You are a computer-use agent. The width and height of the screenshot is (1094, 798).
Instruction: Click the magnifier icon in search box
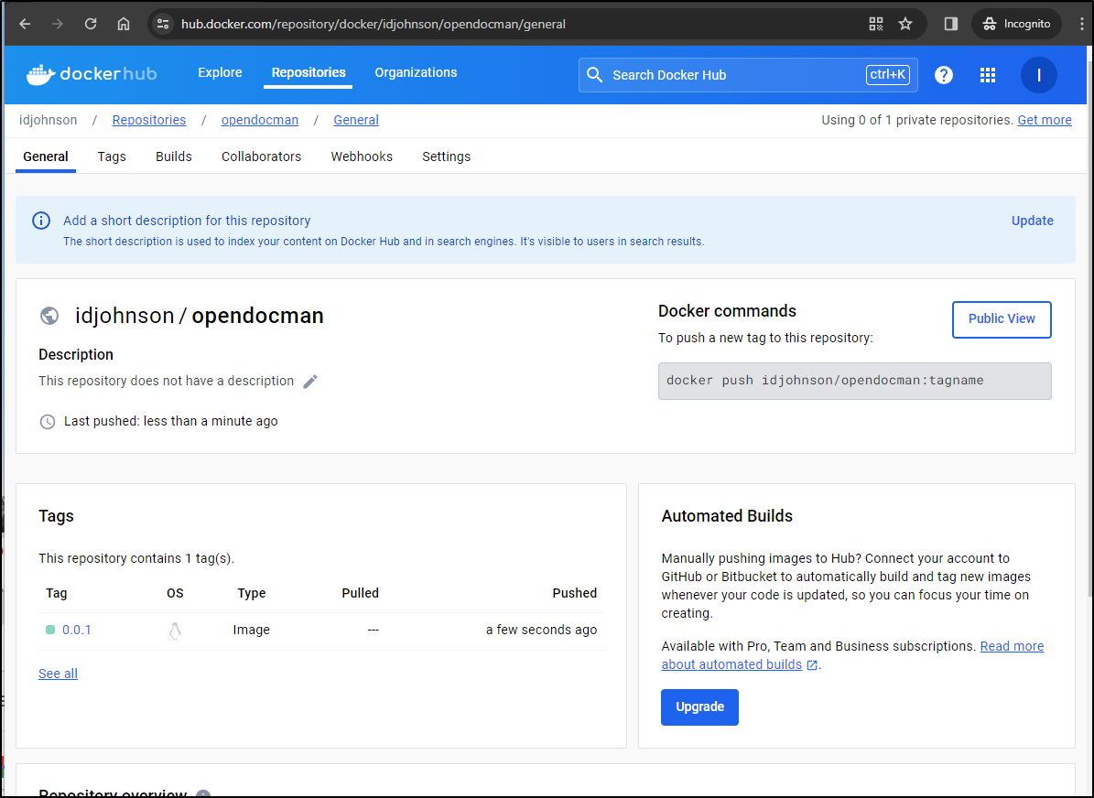tap(594, 75)
